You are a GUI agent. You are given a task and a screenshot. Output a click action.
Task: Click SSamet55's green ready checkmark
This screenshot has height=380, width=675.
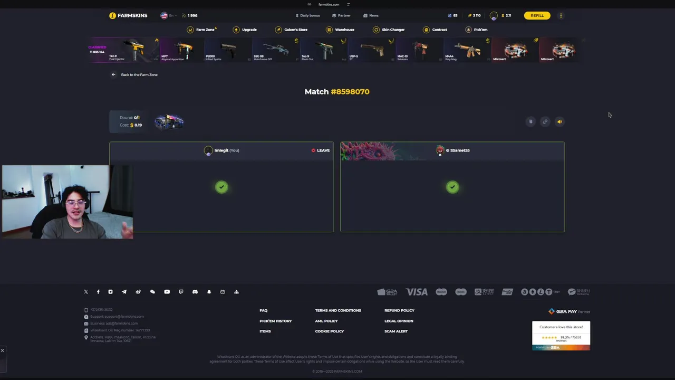[x=452, y=187]
